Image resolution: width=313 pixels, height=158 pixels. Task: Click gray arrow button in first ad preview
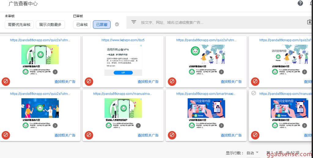click(x=55, y=72)
